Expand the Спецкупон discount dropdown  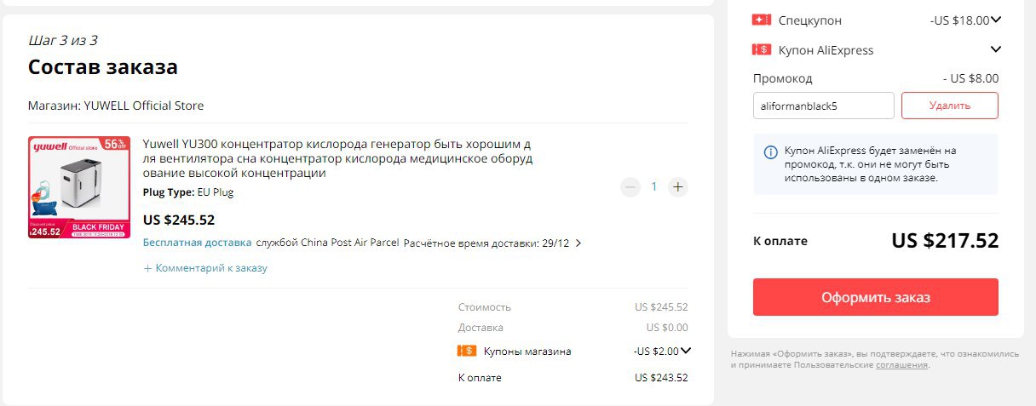[x=996, y=20]
